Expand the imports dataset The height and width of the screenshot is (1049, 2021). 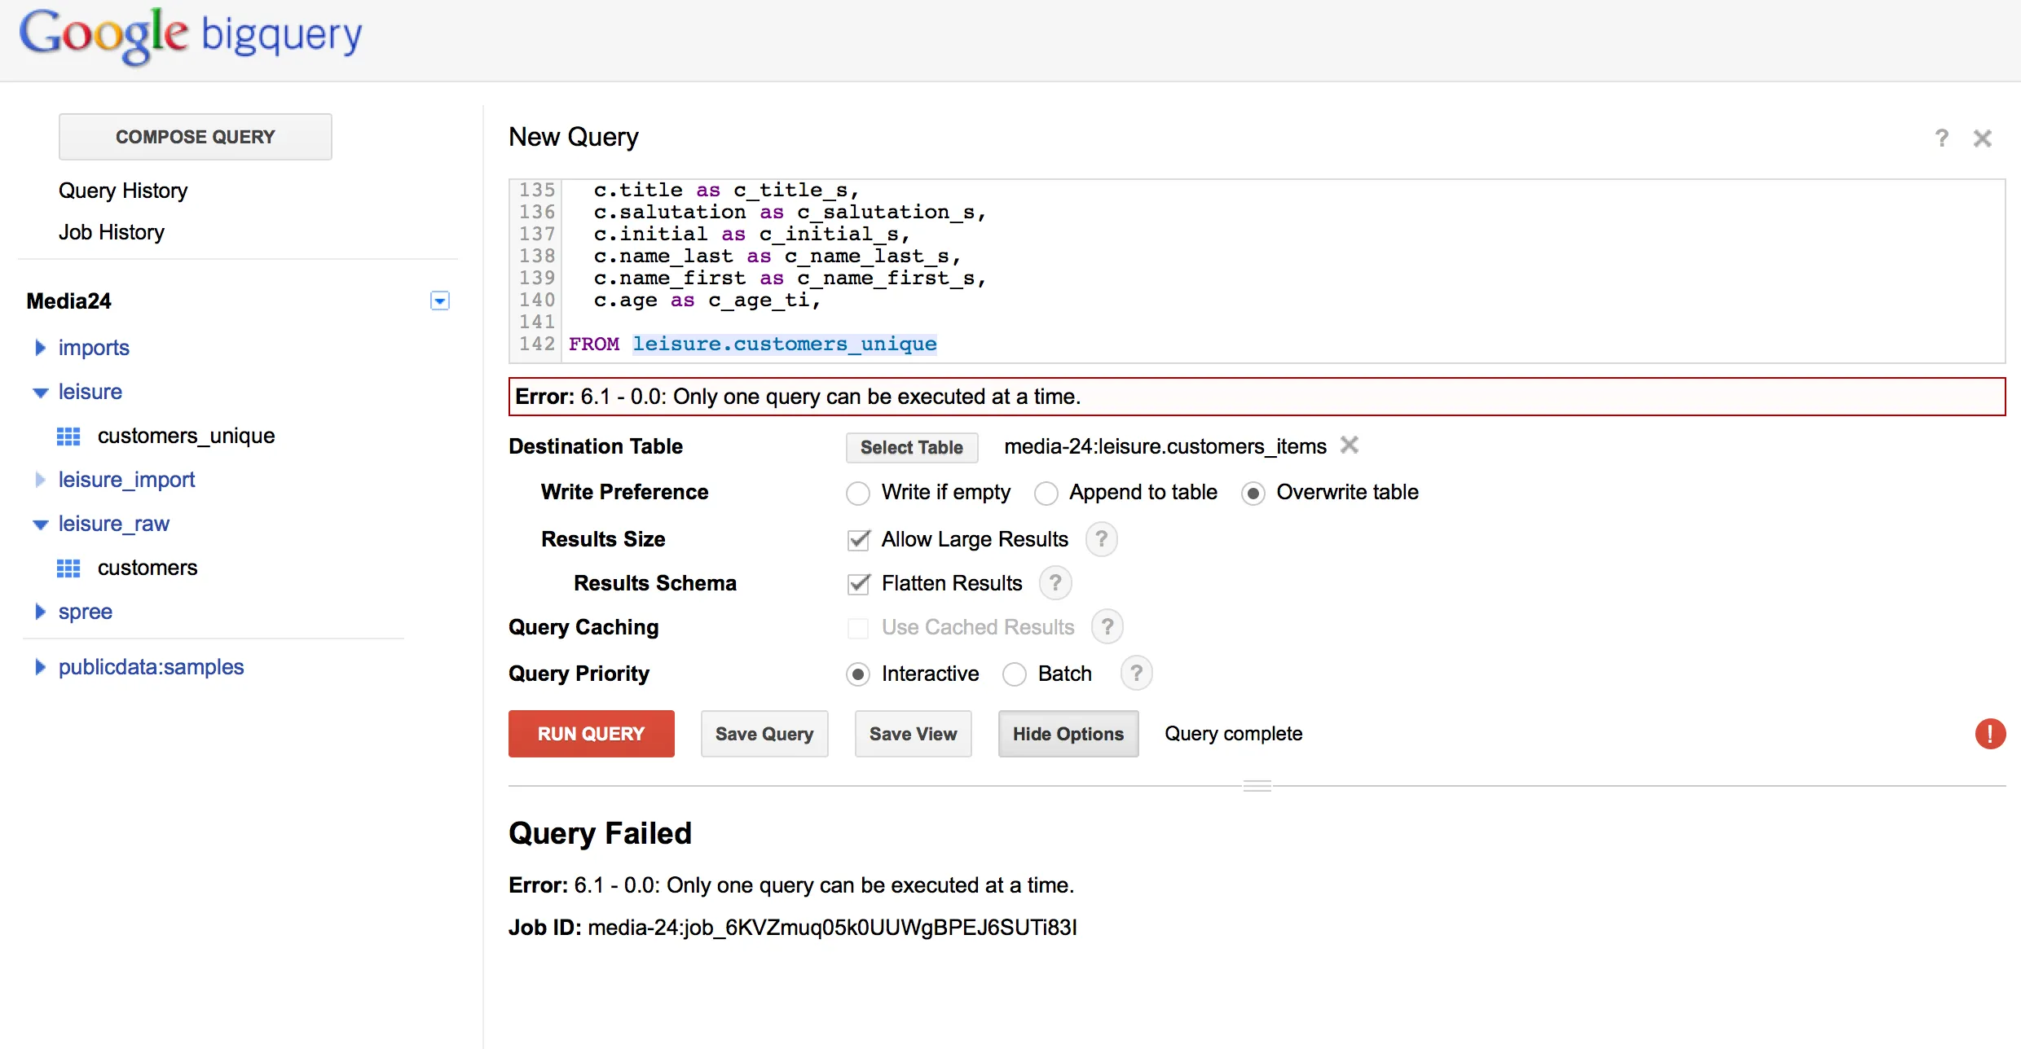(x=40, y=348)
